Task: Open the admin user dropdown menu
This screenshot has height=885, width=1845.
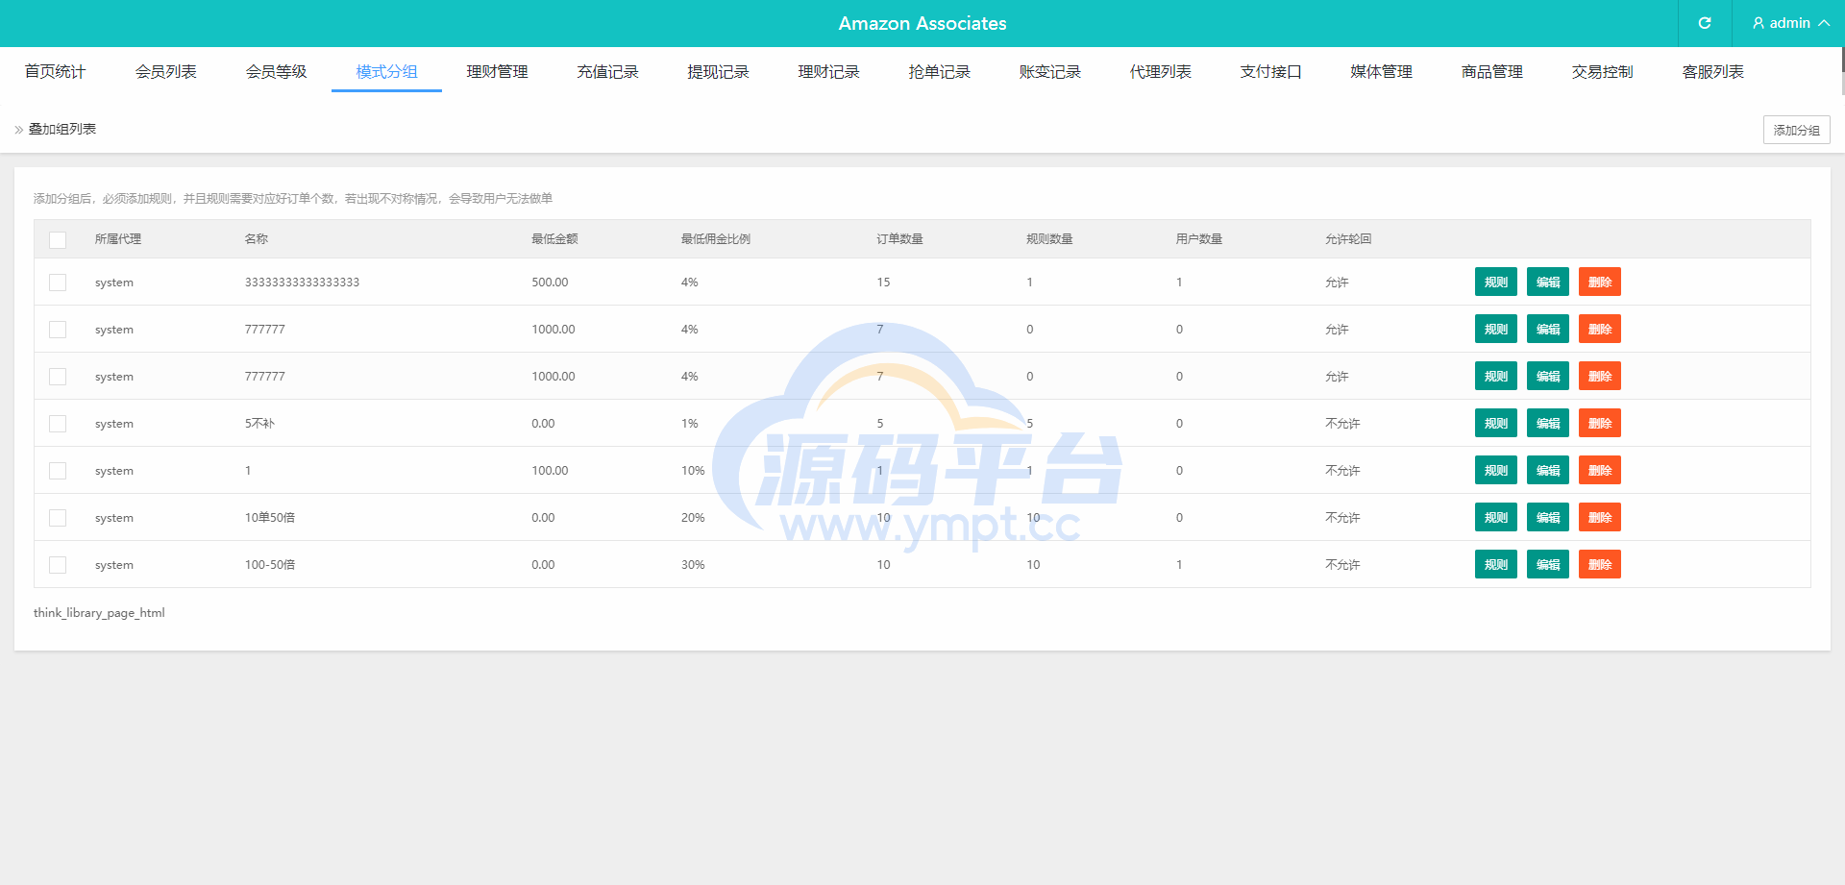Action: 1790,23
